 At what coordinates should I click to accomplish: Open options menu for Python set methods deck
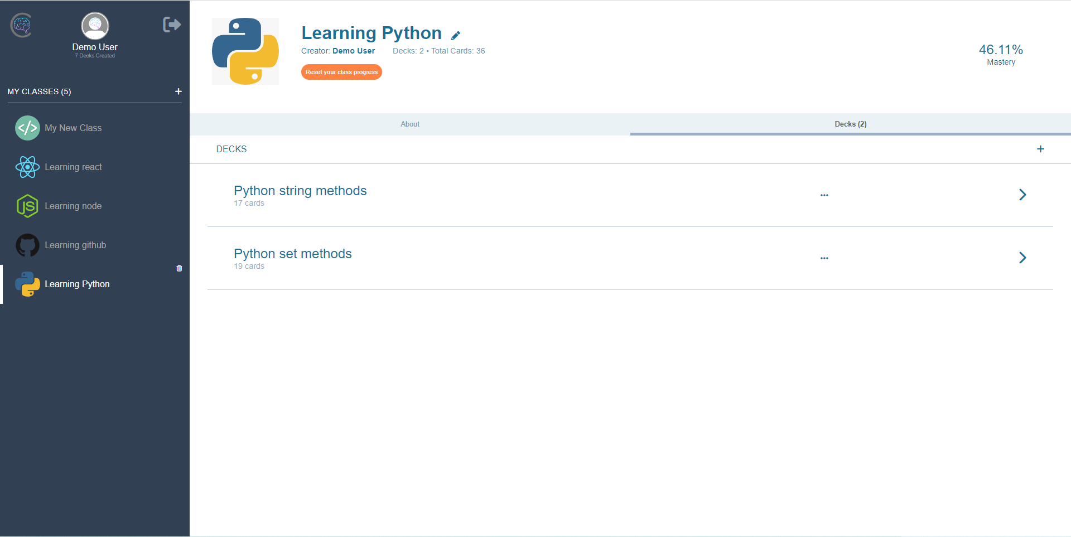click(x=824, y=258)
